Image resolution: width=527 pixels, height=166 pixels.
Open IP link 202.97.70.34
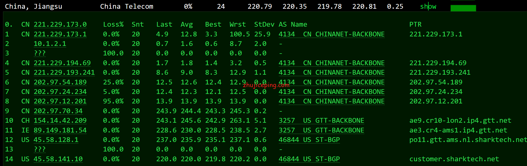(58, 111)
